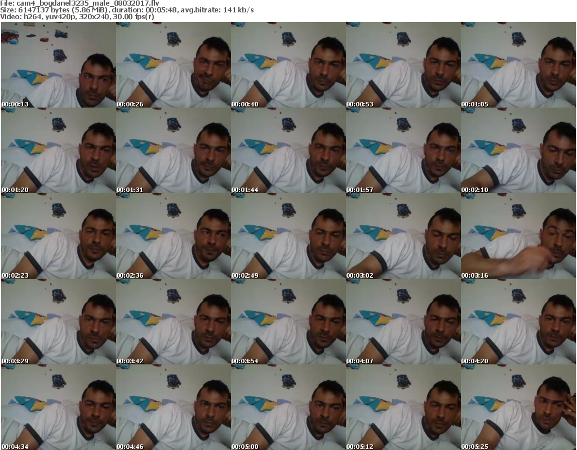Select the frame stamped 00:04:46
Image resolution: width=577 pixels, height=450 pixels.
point(174,407)
